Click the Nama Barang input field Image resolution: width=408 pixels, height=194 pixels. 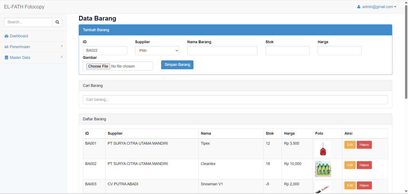coord(222,50)
